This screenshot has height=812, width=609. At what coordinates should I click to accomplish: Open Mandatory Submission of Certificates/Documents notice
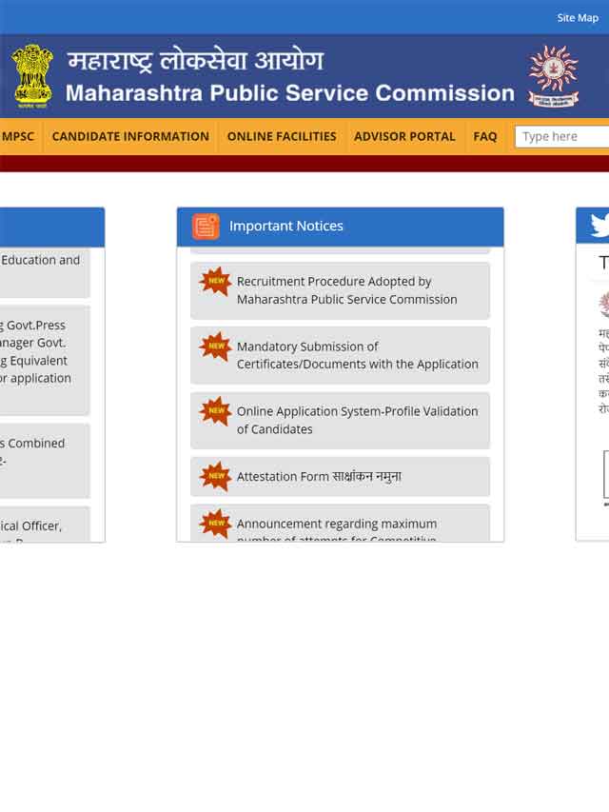pyautogui.click(x=358, y=355)
